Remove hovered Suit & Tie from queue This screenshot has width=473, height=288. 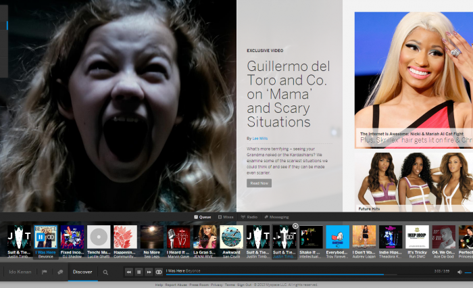point(295,226)
